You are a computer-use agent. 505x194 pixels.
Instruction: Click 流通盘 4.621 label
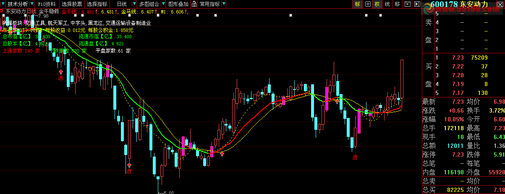click(x=101, y=44)
